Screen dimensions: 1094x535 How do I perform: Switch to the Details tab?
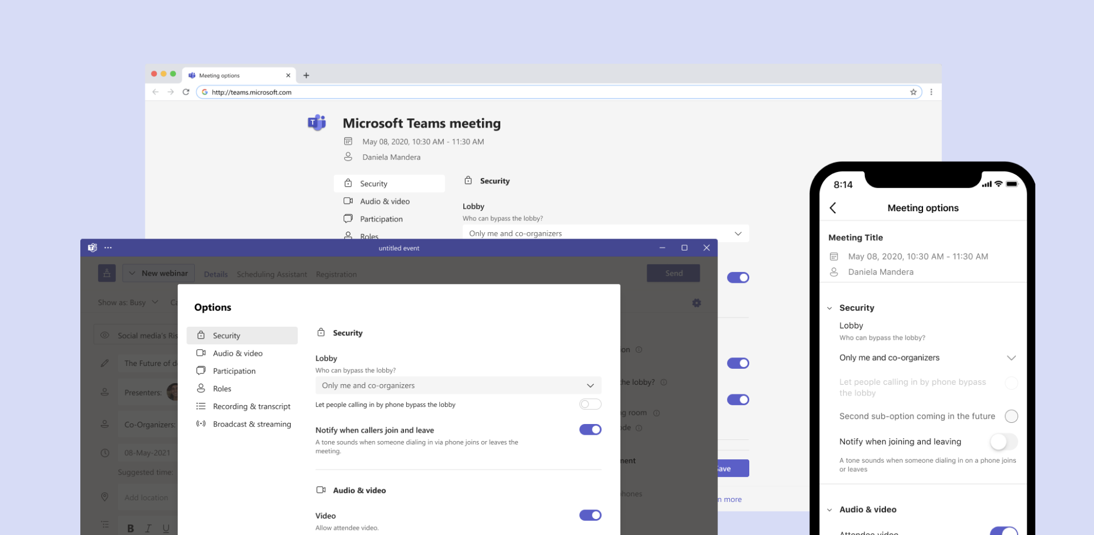216,274
